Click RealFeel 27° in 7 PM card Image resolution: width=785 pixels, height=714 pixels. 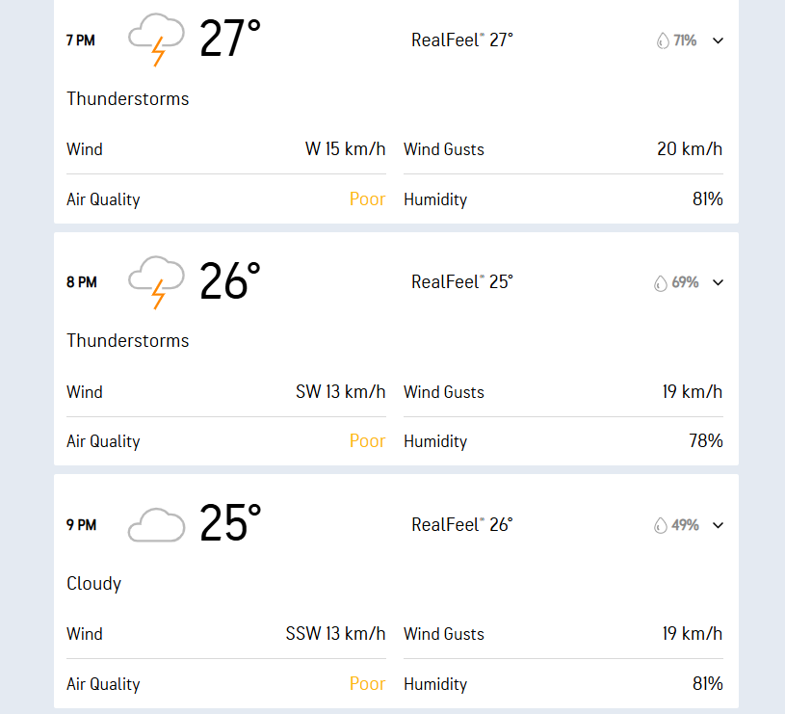tap(462, 40)
